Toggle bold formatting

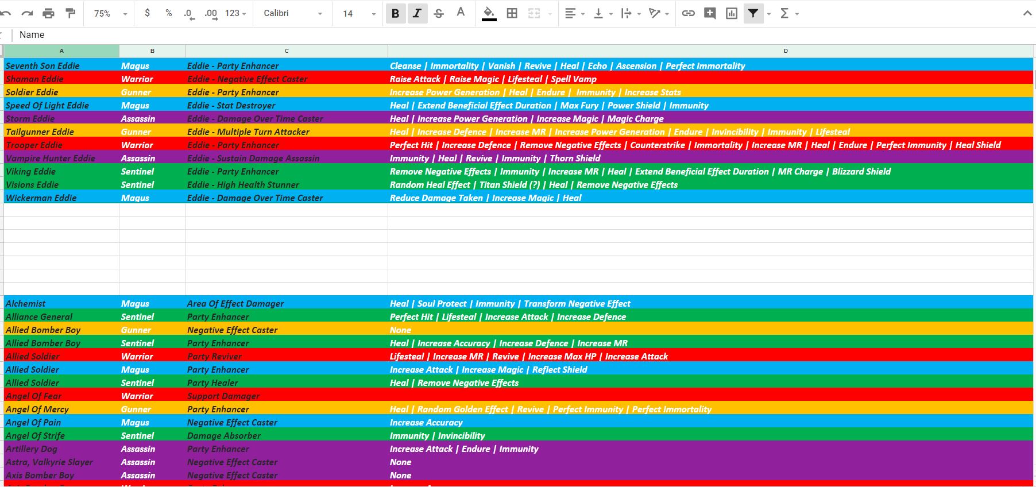(395, 13)
